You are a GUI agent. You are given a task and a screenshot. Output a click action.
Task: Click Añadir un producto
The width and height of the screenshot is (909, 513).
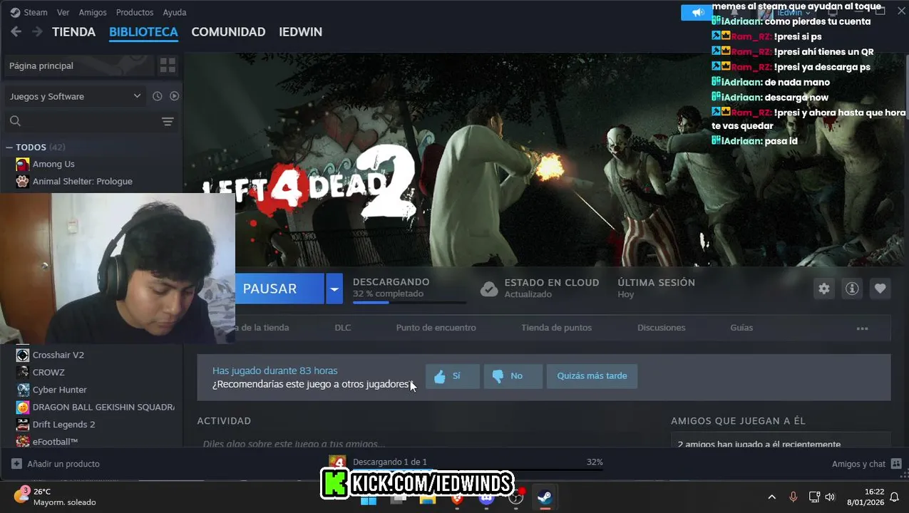[56, 464]
